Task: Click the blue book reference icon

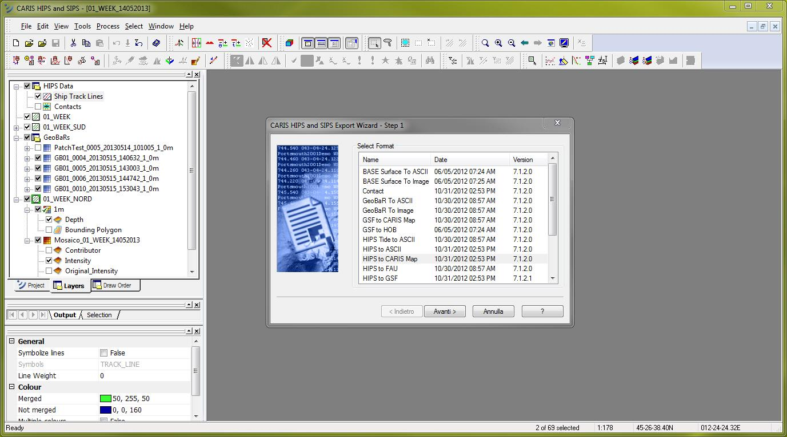Action: tap(156, 43)
